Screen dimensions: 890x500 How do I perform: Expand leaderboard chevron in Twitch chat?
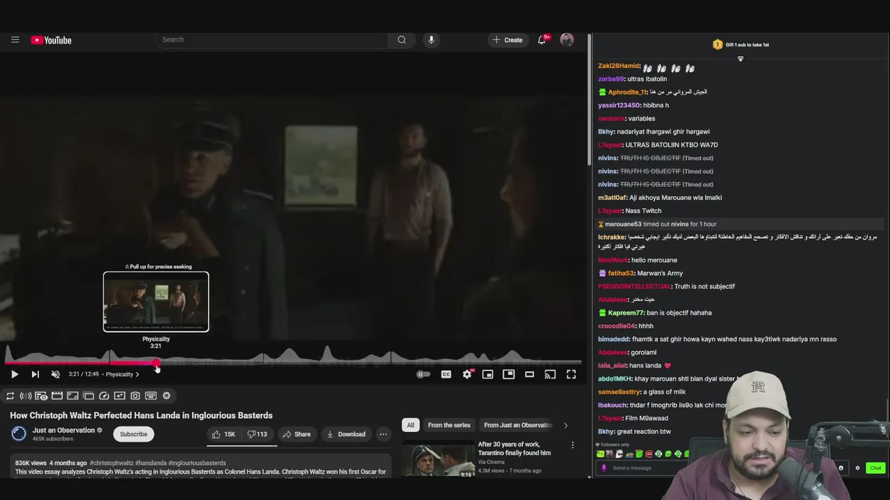(x=741, y=59)
